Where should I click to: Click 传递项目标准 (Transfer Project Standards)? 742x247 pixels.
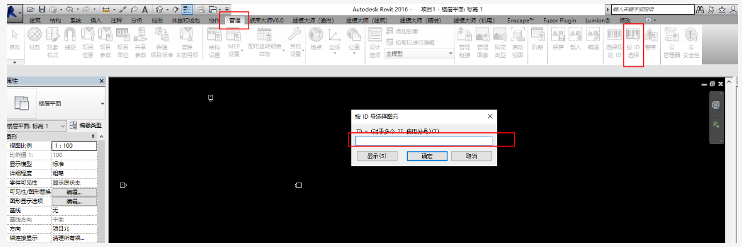pyautogui.click(x=162, y=43)
